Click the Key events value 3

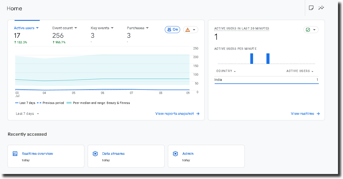92,36
